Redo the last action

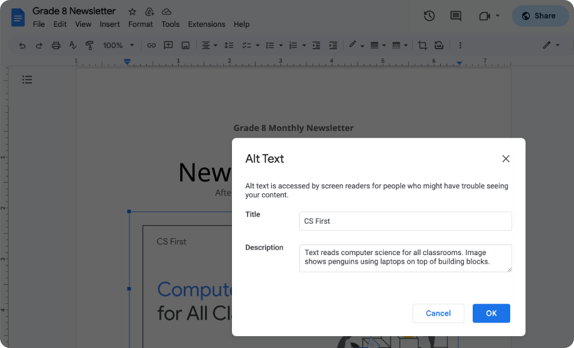point(39,46)
